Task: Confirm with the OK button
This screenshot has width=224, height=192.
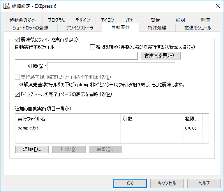Action: (x=130, y=183)
